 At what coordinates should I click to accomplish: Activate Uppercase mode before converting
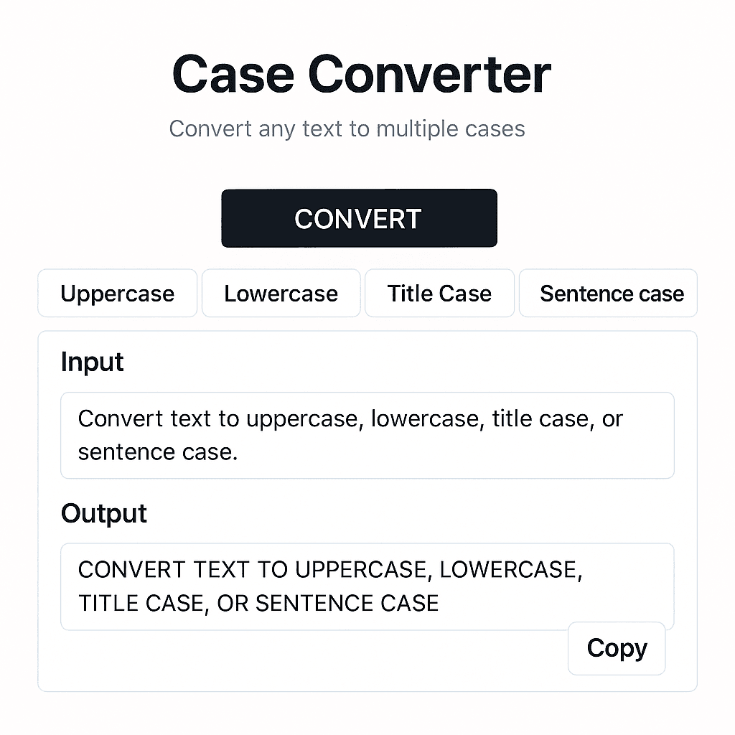pyautogui.click(x=117, y=293)
